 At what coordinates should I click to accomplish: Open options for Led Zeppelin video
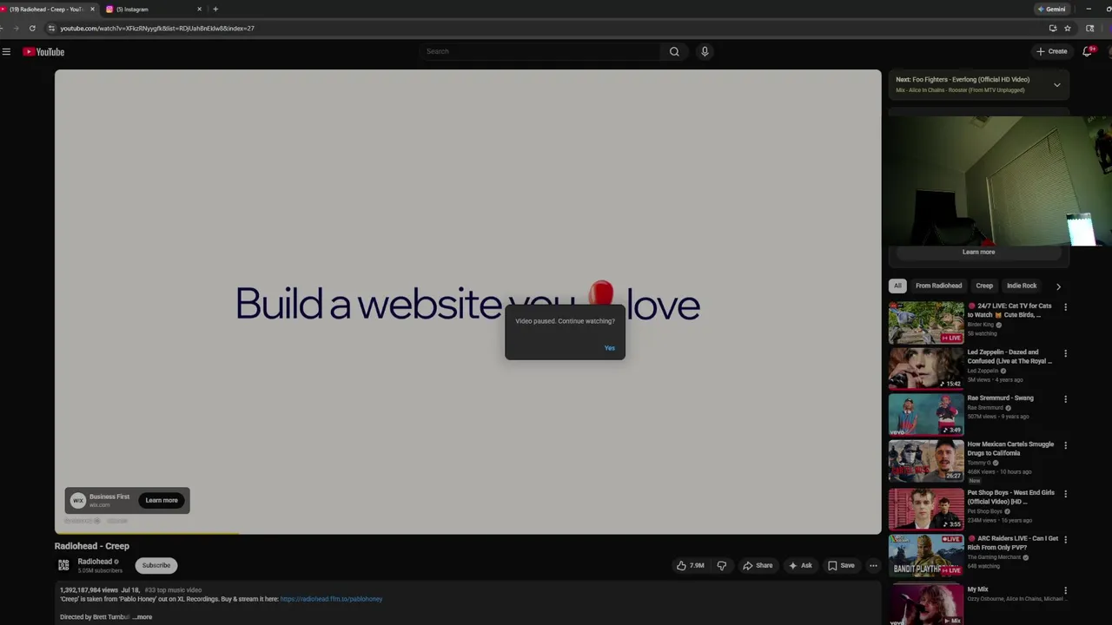pos(1065,353)
